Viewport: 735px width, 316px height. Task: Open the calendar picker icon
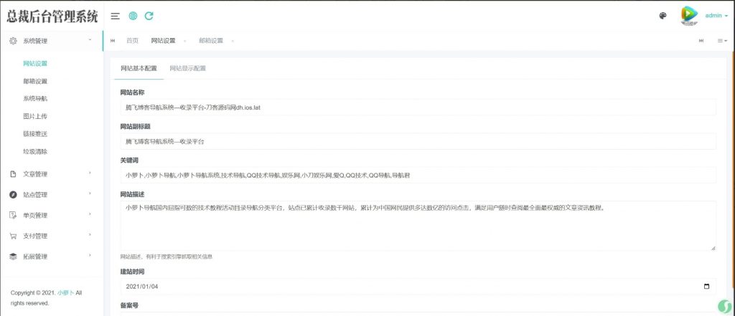[x=707, y=287]
